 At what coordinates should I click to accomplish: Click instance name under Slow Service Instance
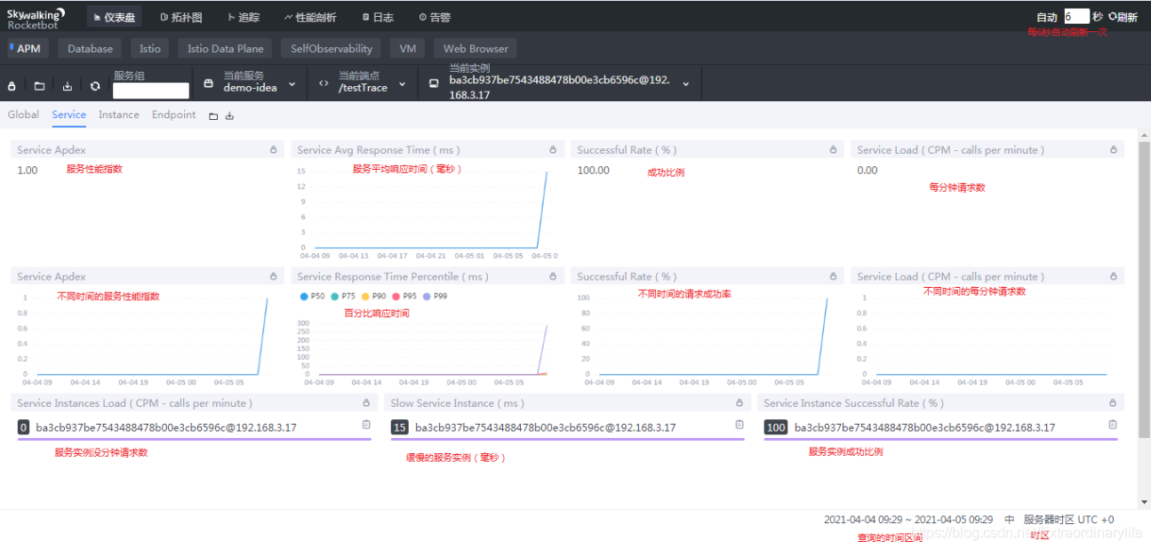tap(545, 427)
